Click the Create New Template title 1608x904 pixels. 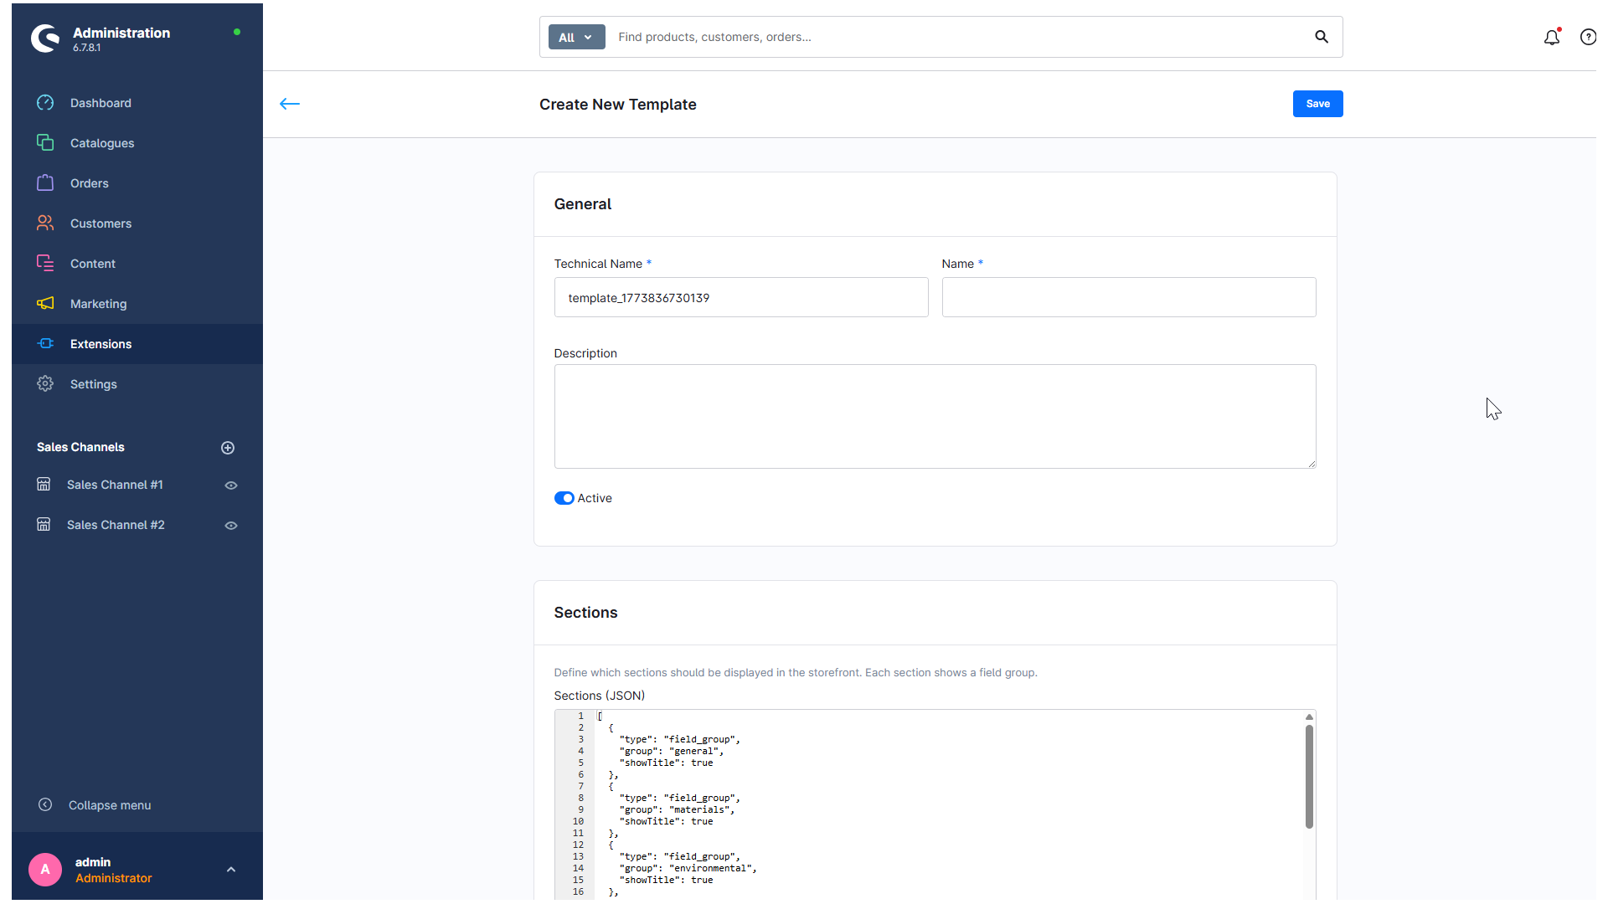(618, 105)
